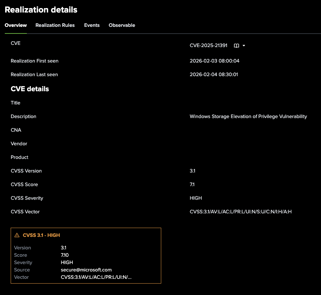Click the Windows Storage Elevation description text
Screen dimensions: 321x295
pyautogui.click(x=248, y=116)
